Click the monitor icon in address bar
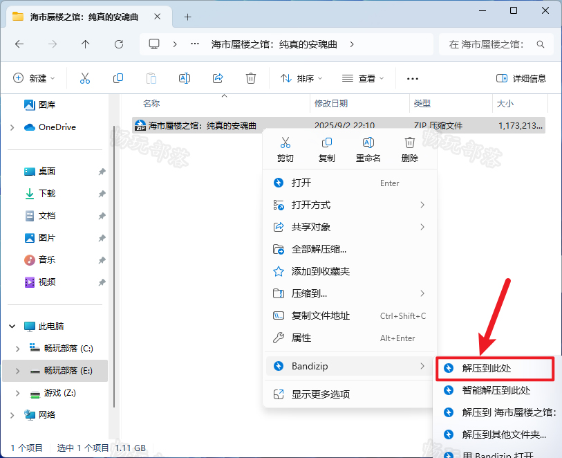 (x=154, y=44)
